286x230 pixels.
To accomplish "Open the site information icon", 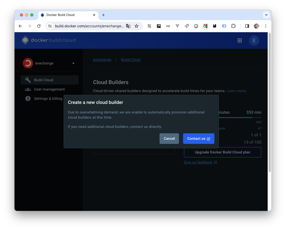I will pyautogui.click(x=50, y=26).
